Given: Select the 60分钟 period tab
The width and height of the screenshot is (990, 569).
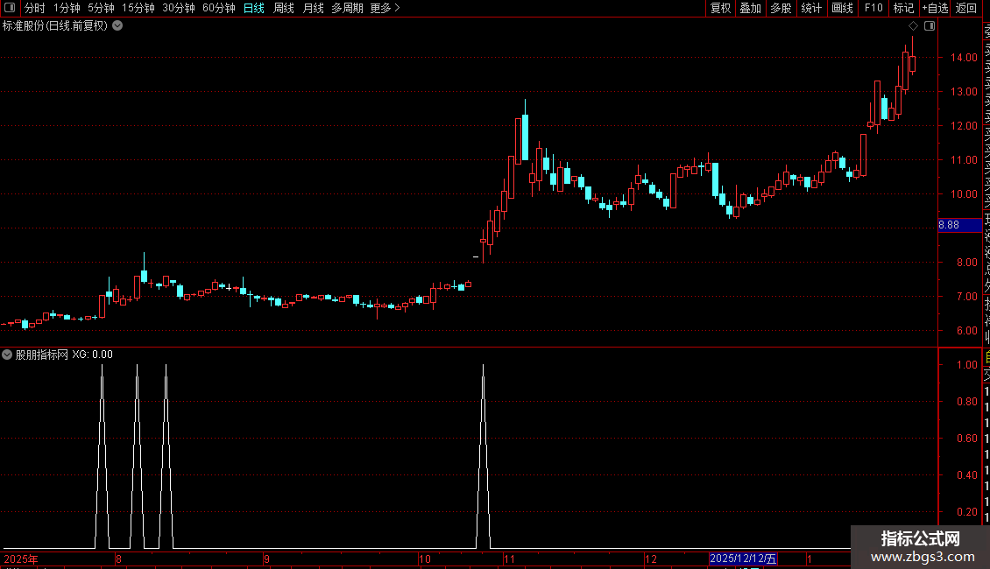Looking at the screenshot, I should (x=219, y=8).
